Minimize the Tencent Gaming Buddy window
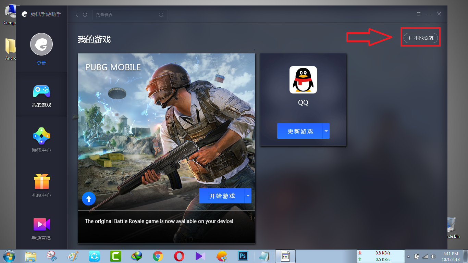 point(429,14)
